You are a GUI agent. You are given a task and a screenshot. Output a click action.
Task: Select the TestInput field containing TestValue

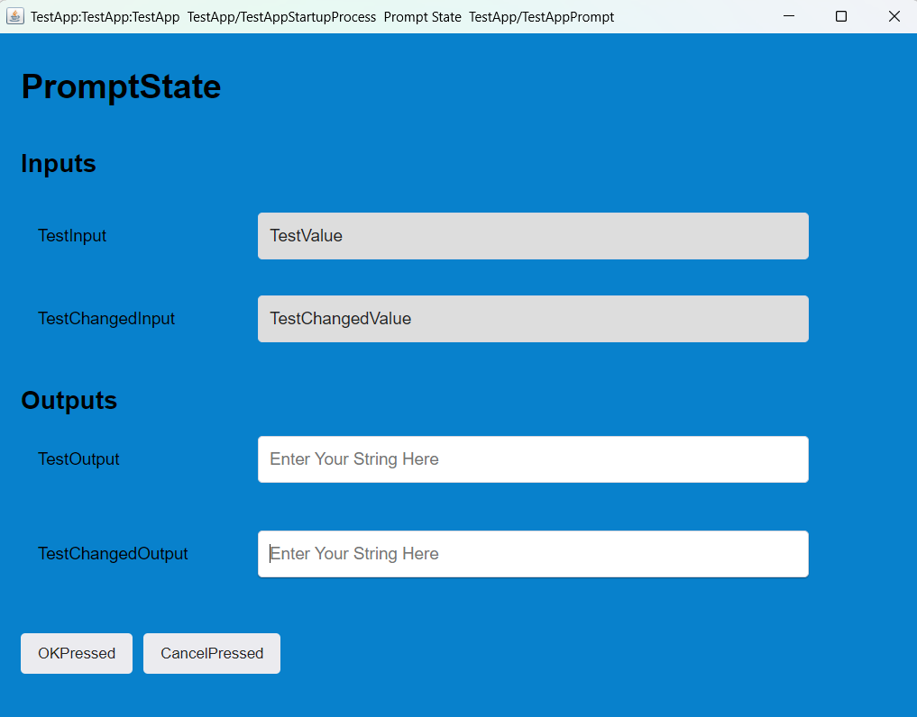point(534,236)
